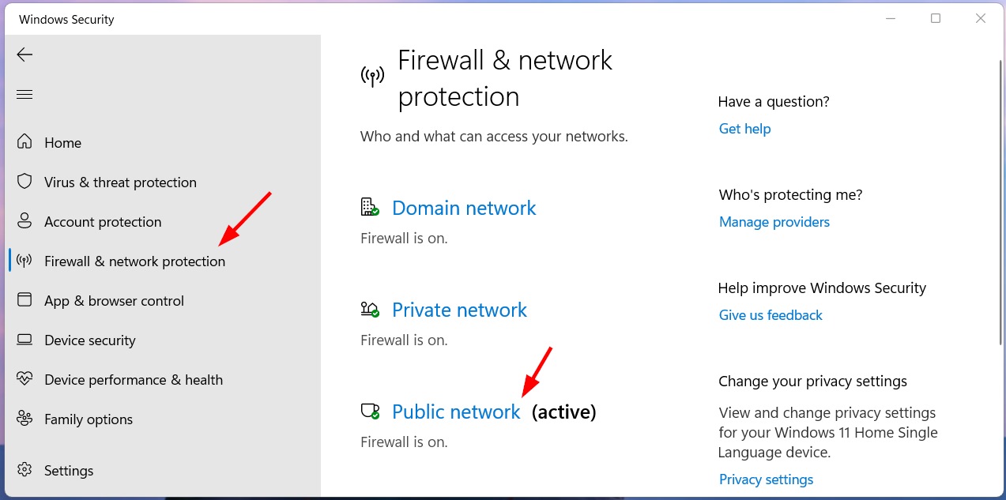Image resolution: width=1006 pixels, height=500 pixels.
Task: Open the Settings gear icon
Action: click(24, 470)
